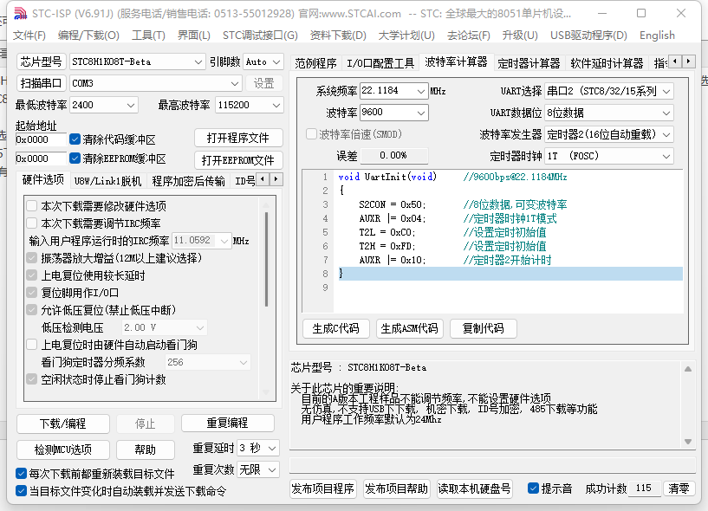
Task: Open 文件(F) menu
Action: click(29, 36)
